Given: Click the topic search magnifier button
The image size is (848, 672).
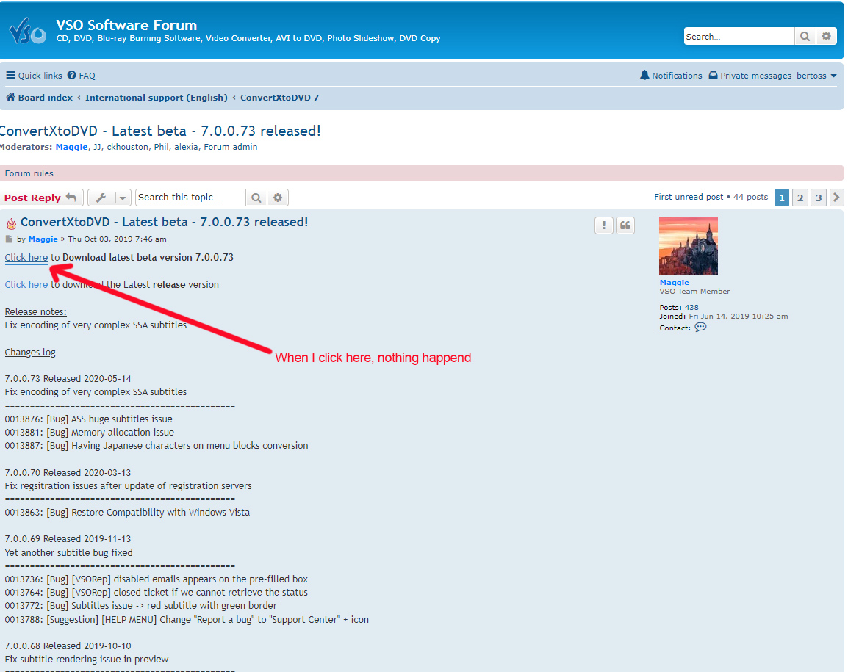Looking at the screenshot, I should pyautogui.click(x=256, y=198).
